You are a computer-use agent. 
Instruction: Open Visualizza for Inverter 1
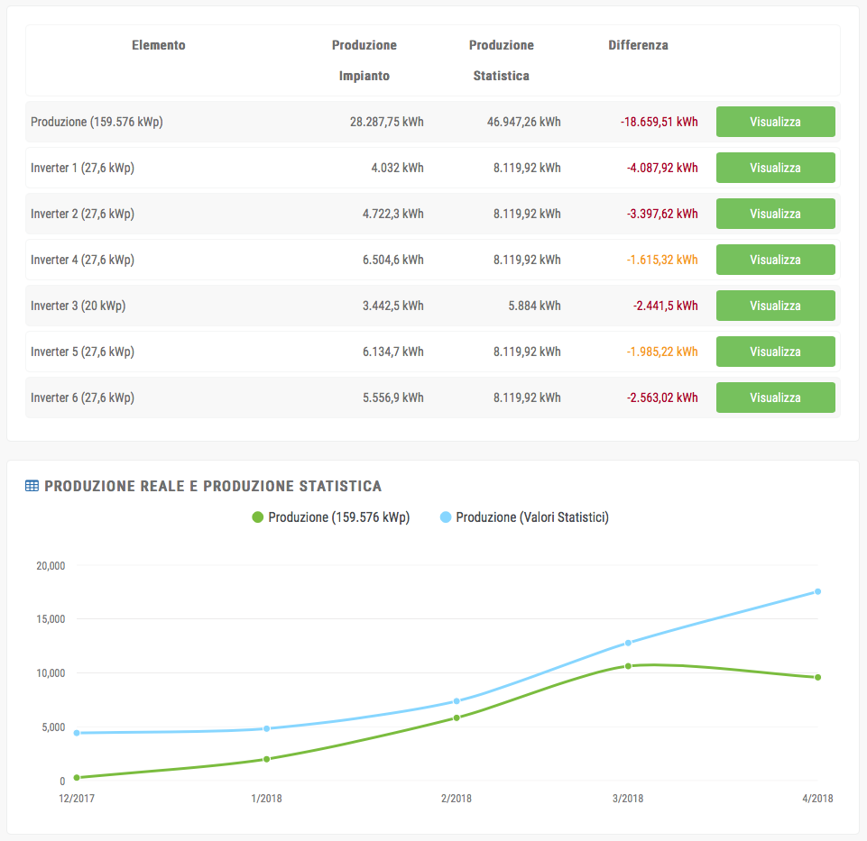tap(775, 168)
